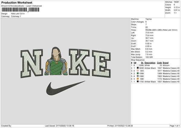Click the Total Bobbin value '102.30ft'
The image size is (181, 128).
click(149, 57)
